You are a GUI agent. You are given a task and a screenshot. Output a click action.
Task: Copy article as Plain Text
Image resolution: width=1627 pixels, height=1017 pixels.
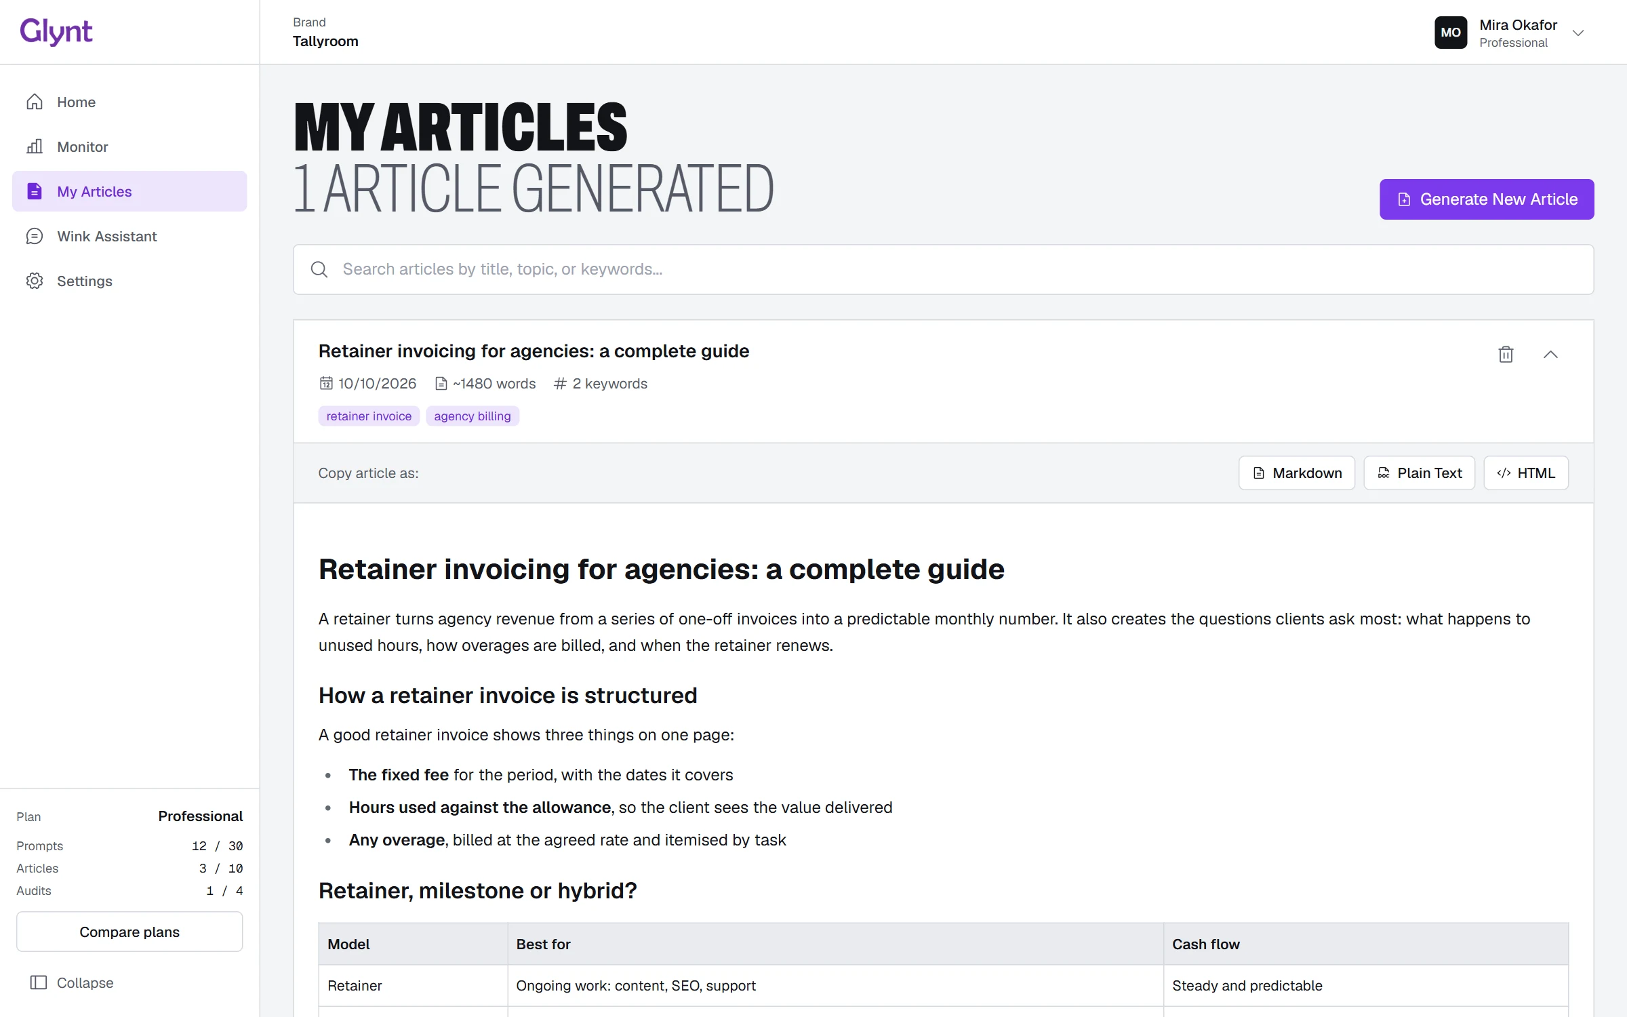pyautogui.click(x=1419, y=473)
